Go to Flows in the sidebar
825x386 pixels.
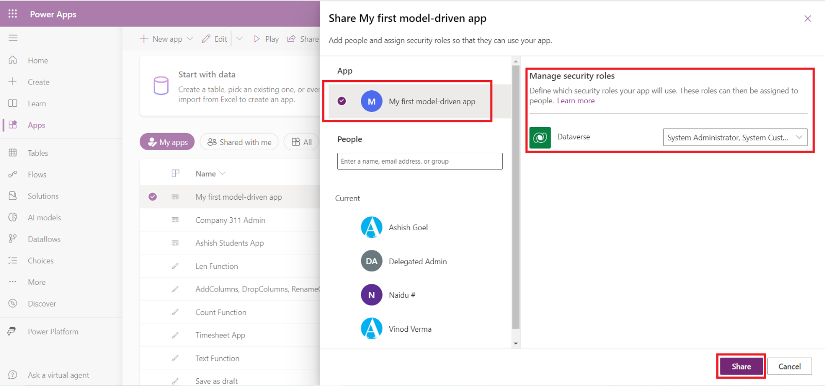37,174
